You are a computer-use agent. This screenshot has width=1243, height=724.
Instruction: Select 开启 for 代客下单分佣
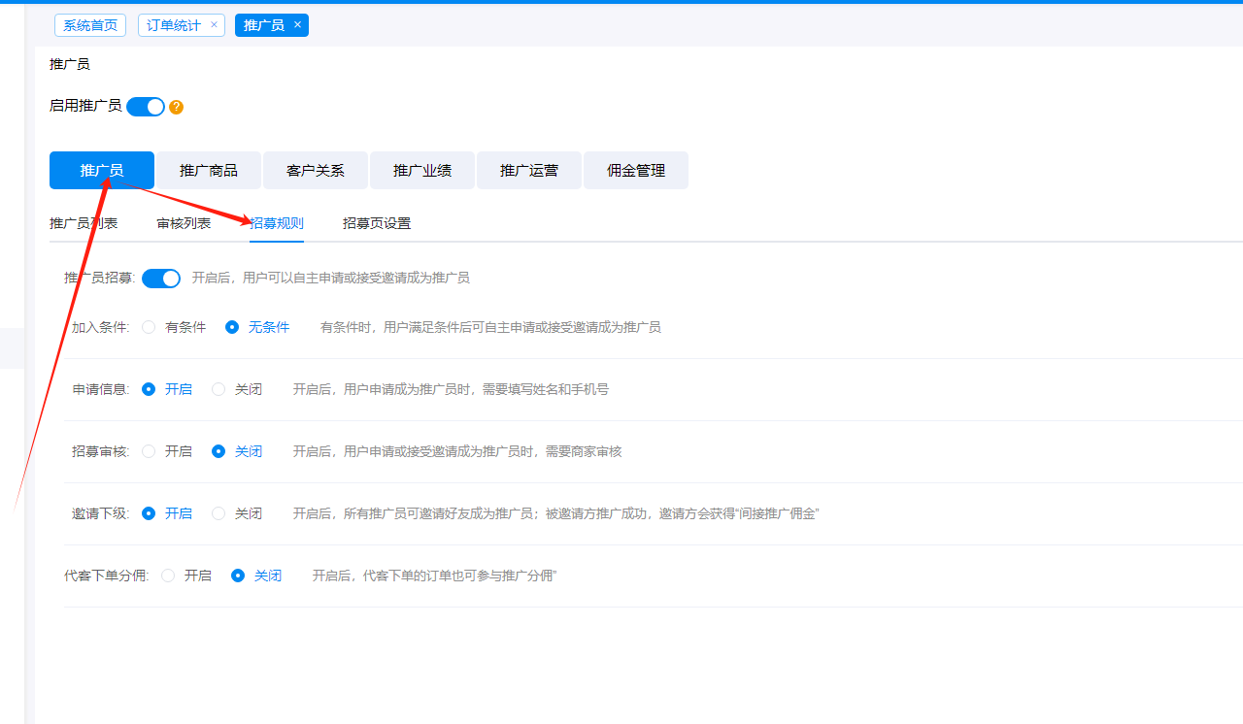(168, 576)
